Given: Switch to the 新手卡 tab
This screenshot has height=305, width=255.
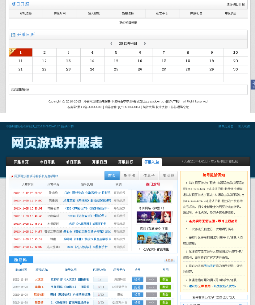Looking at the screenshot, I should tap(130, 176).
